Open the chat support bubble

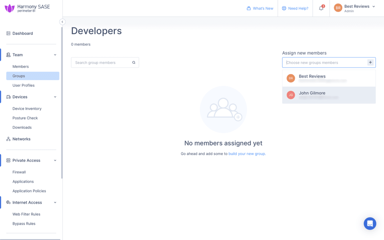(370, 224)
